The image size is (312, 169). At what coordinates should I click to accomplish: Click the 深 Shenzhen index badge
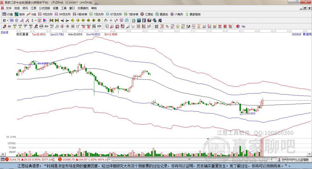(60, 160)
